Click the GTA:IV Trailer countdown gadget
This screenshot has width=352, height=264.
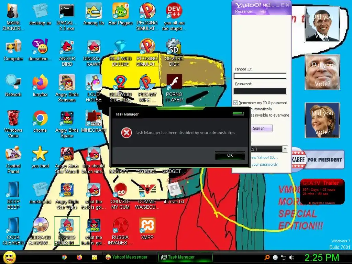322,191
